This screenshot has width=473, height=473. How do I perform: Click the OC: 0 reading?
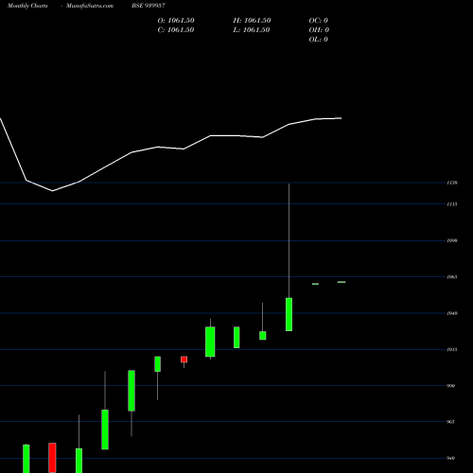click(319, 21)
